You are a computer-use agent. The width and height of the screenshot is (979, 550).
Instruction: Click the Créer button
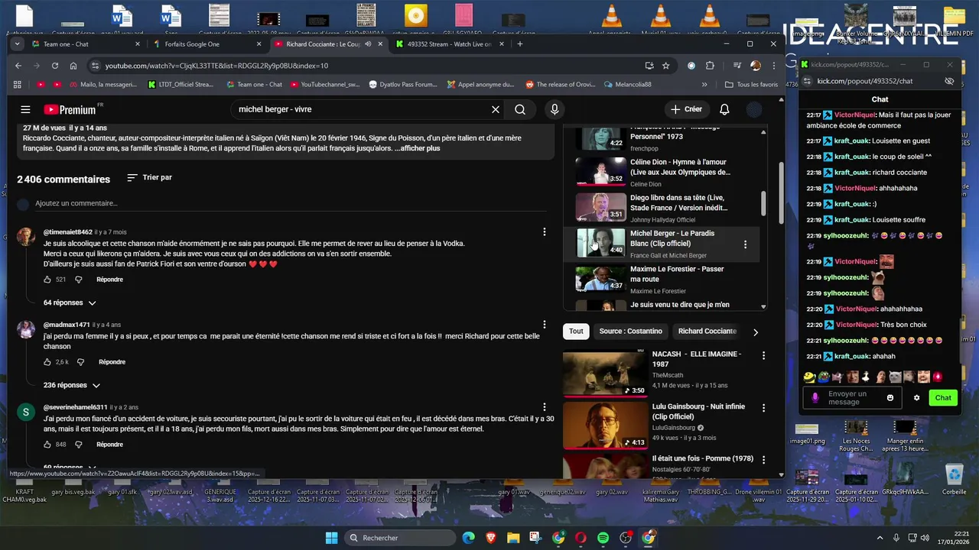[687, 109]
